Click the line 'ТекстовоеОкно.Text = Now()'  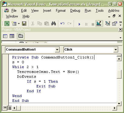pos(48,72)
